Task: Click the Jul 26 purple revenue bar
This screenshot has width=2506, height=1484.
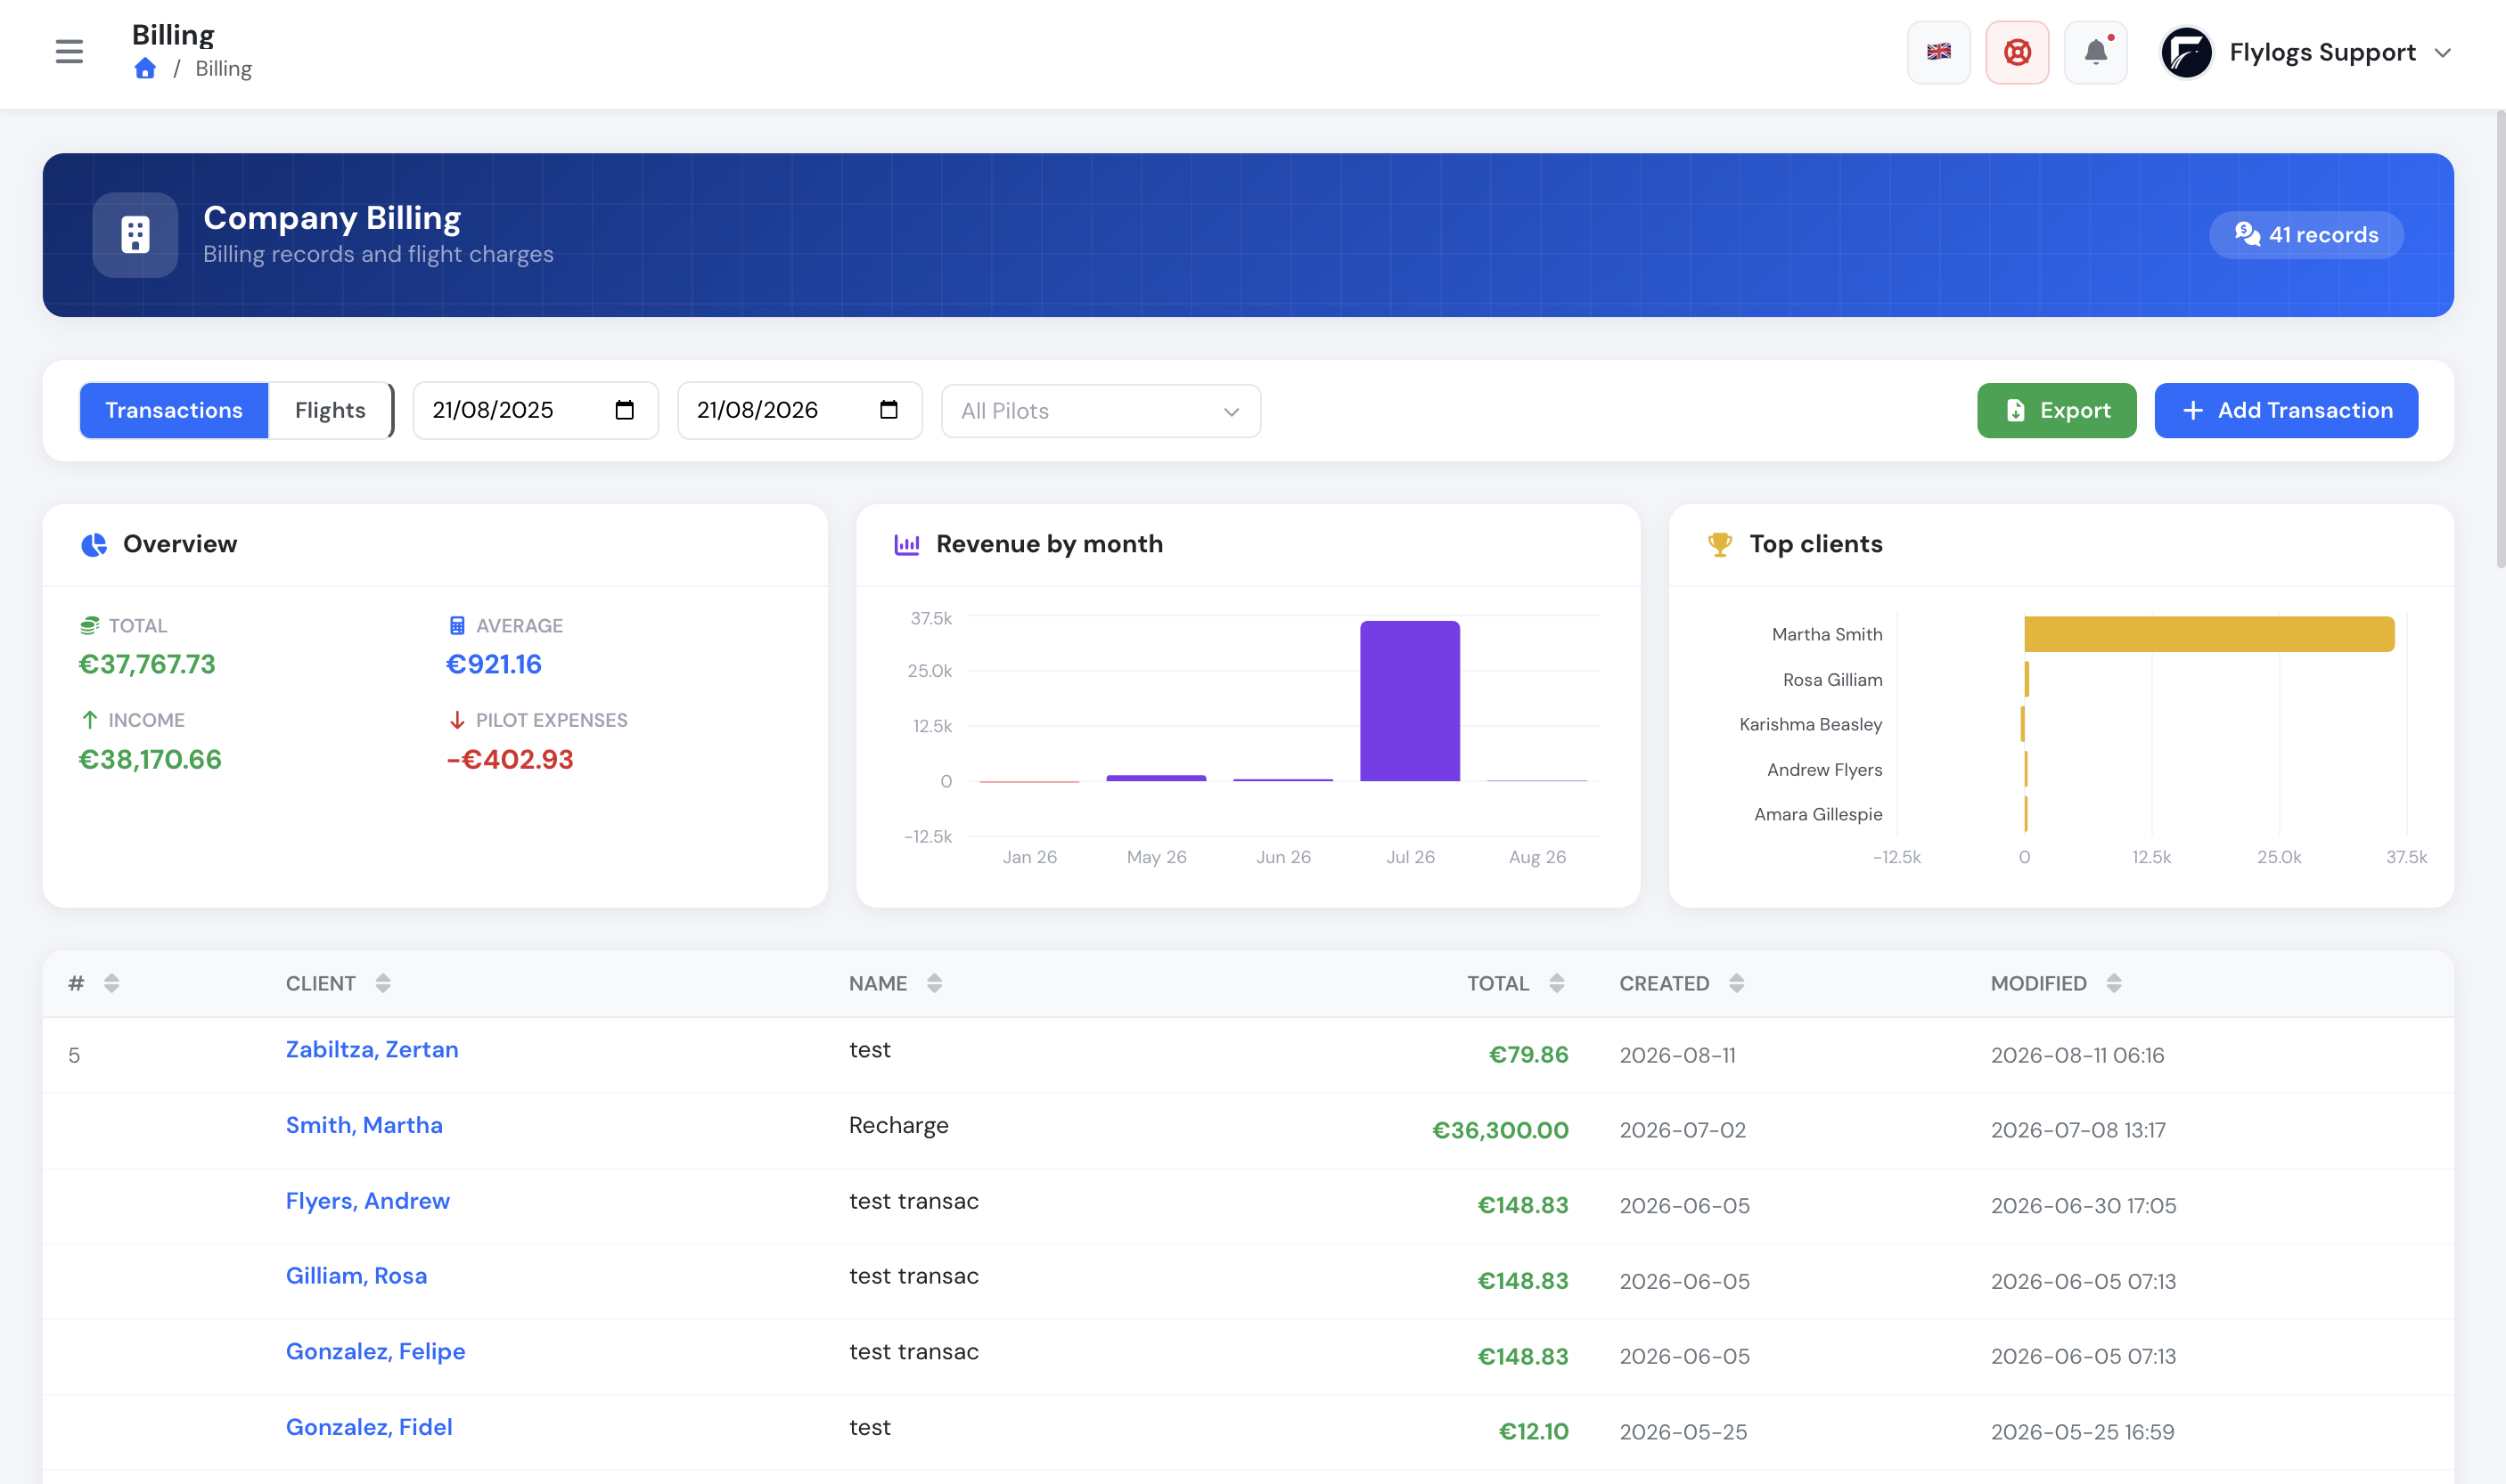Action: click(x=1410, y=701)
